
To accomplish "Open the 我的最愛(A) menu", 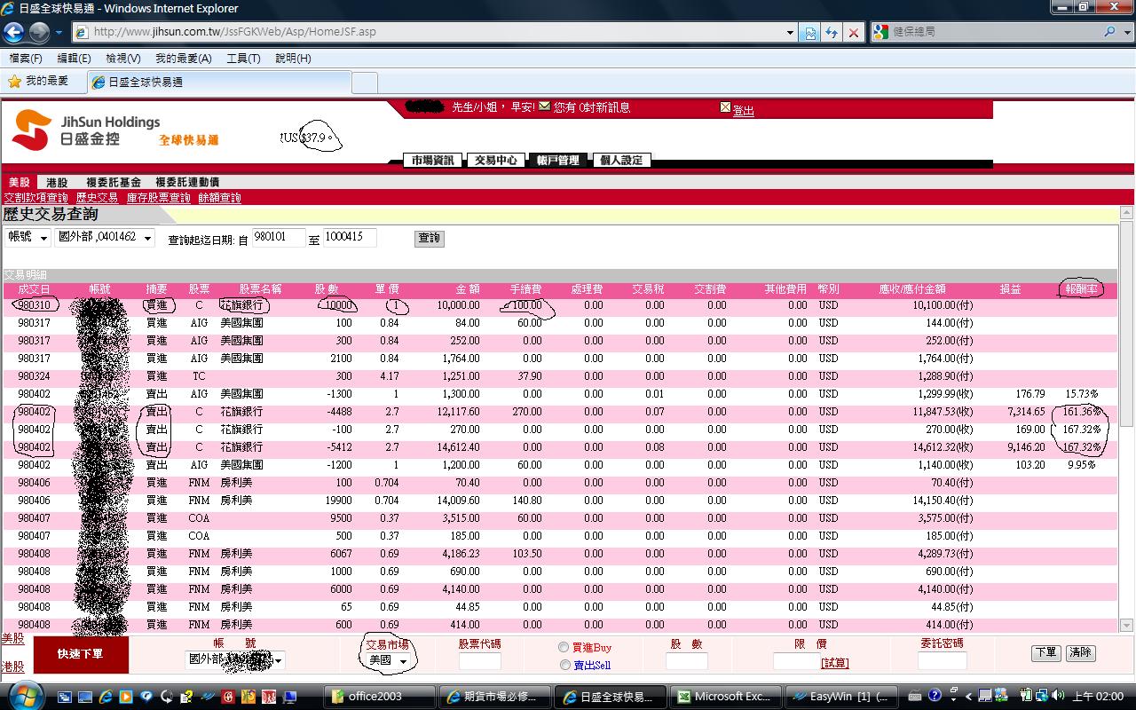I will point(184,59).
